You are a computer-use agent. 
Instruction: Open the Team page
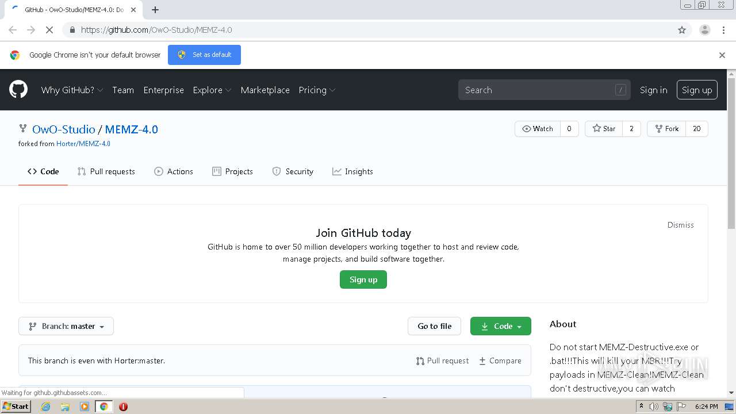click(123, 90)
